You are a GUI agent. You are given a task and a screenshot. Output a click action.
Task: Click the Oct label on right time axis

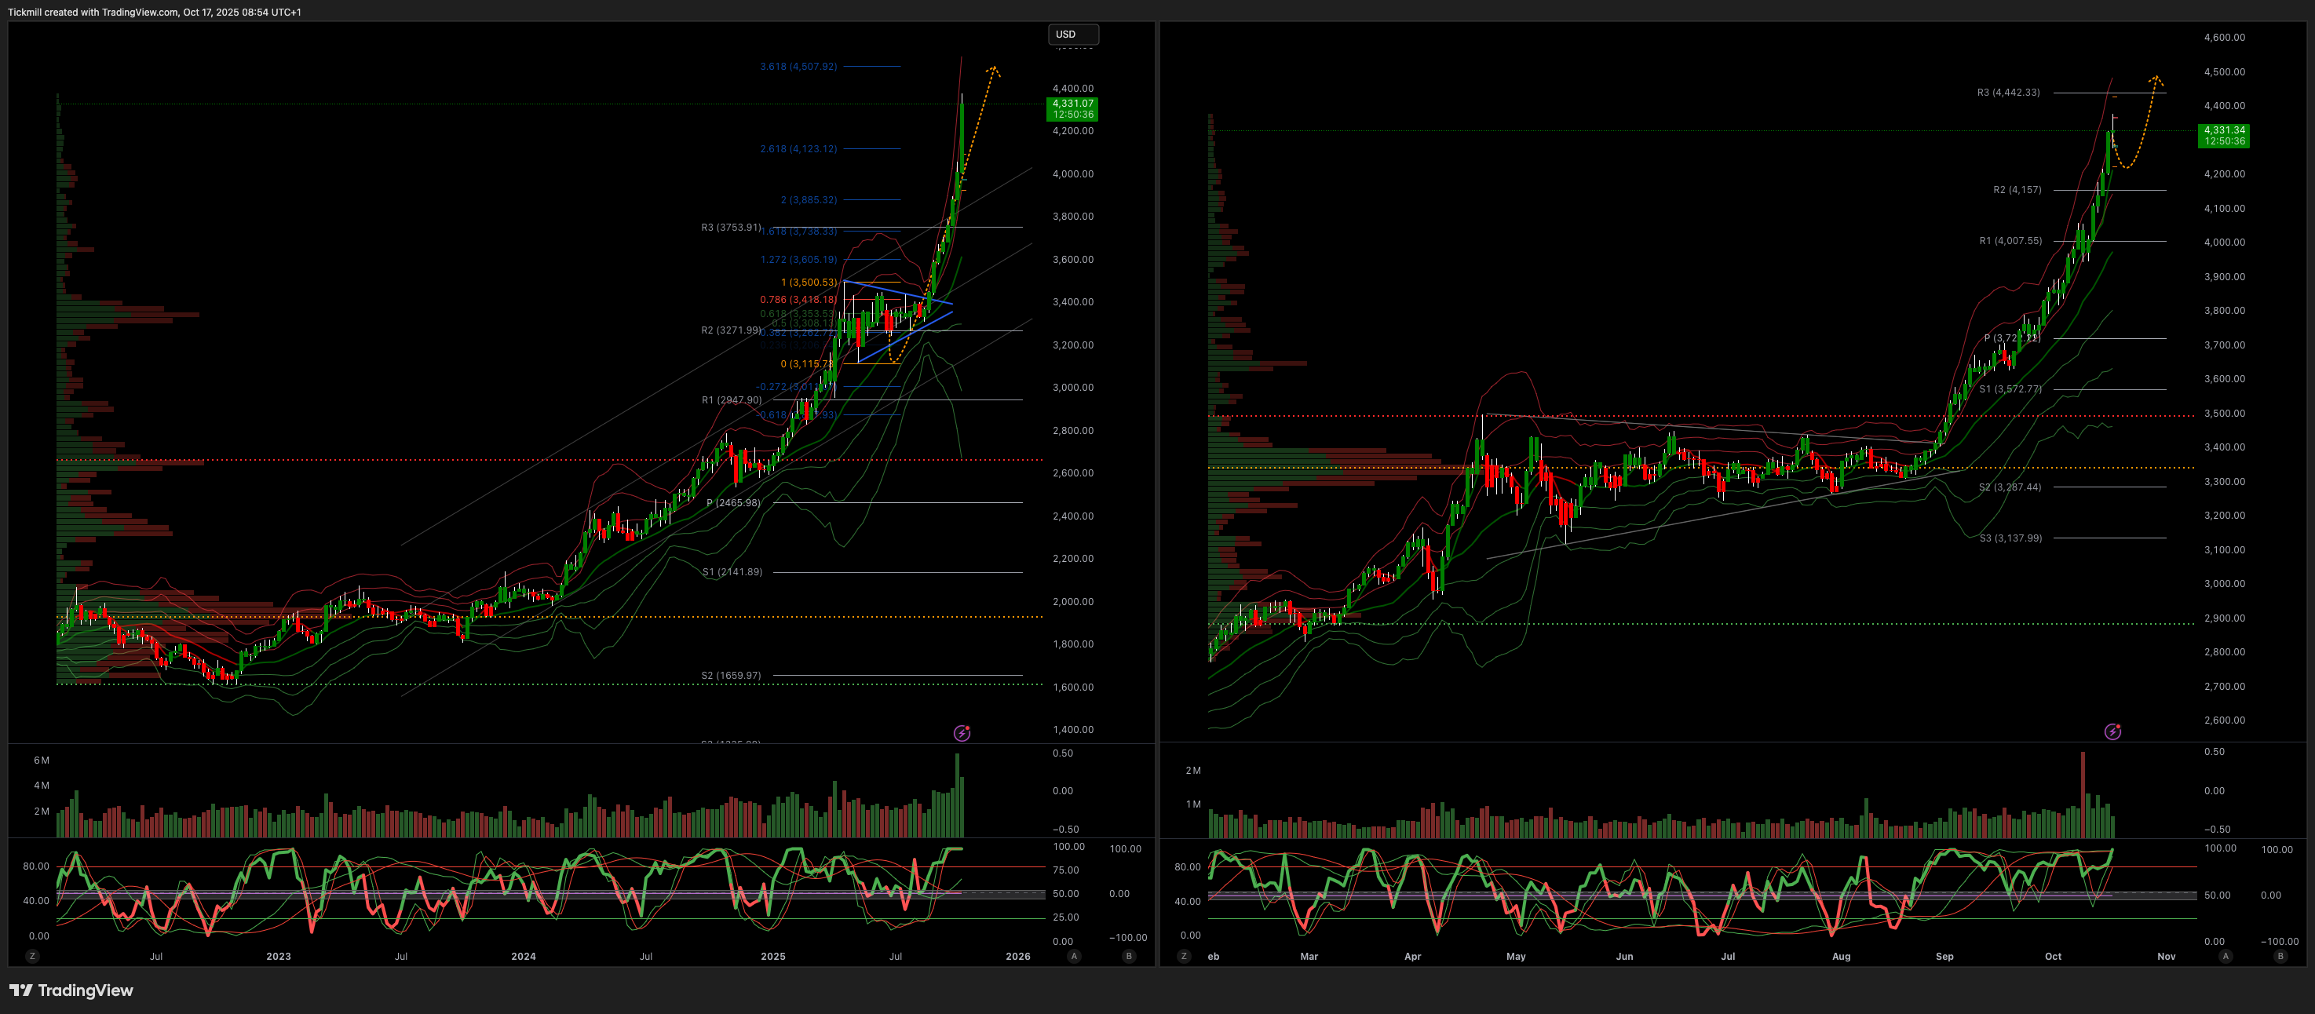click(2053, 957)
